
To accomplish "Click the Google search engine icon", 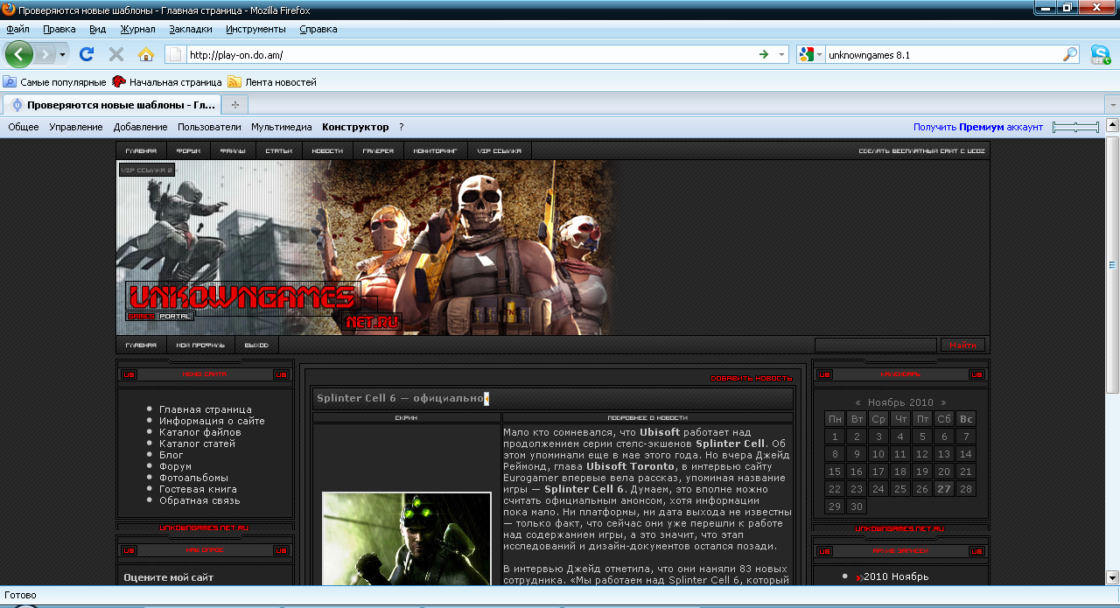I will pos(806,54).
